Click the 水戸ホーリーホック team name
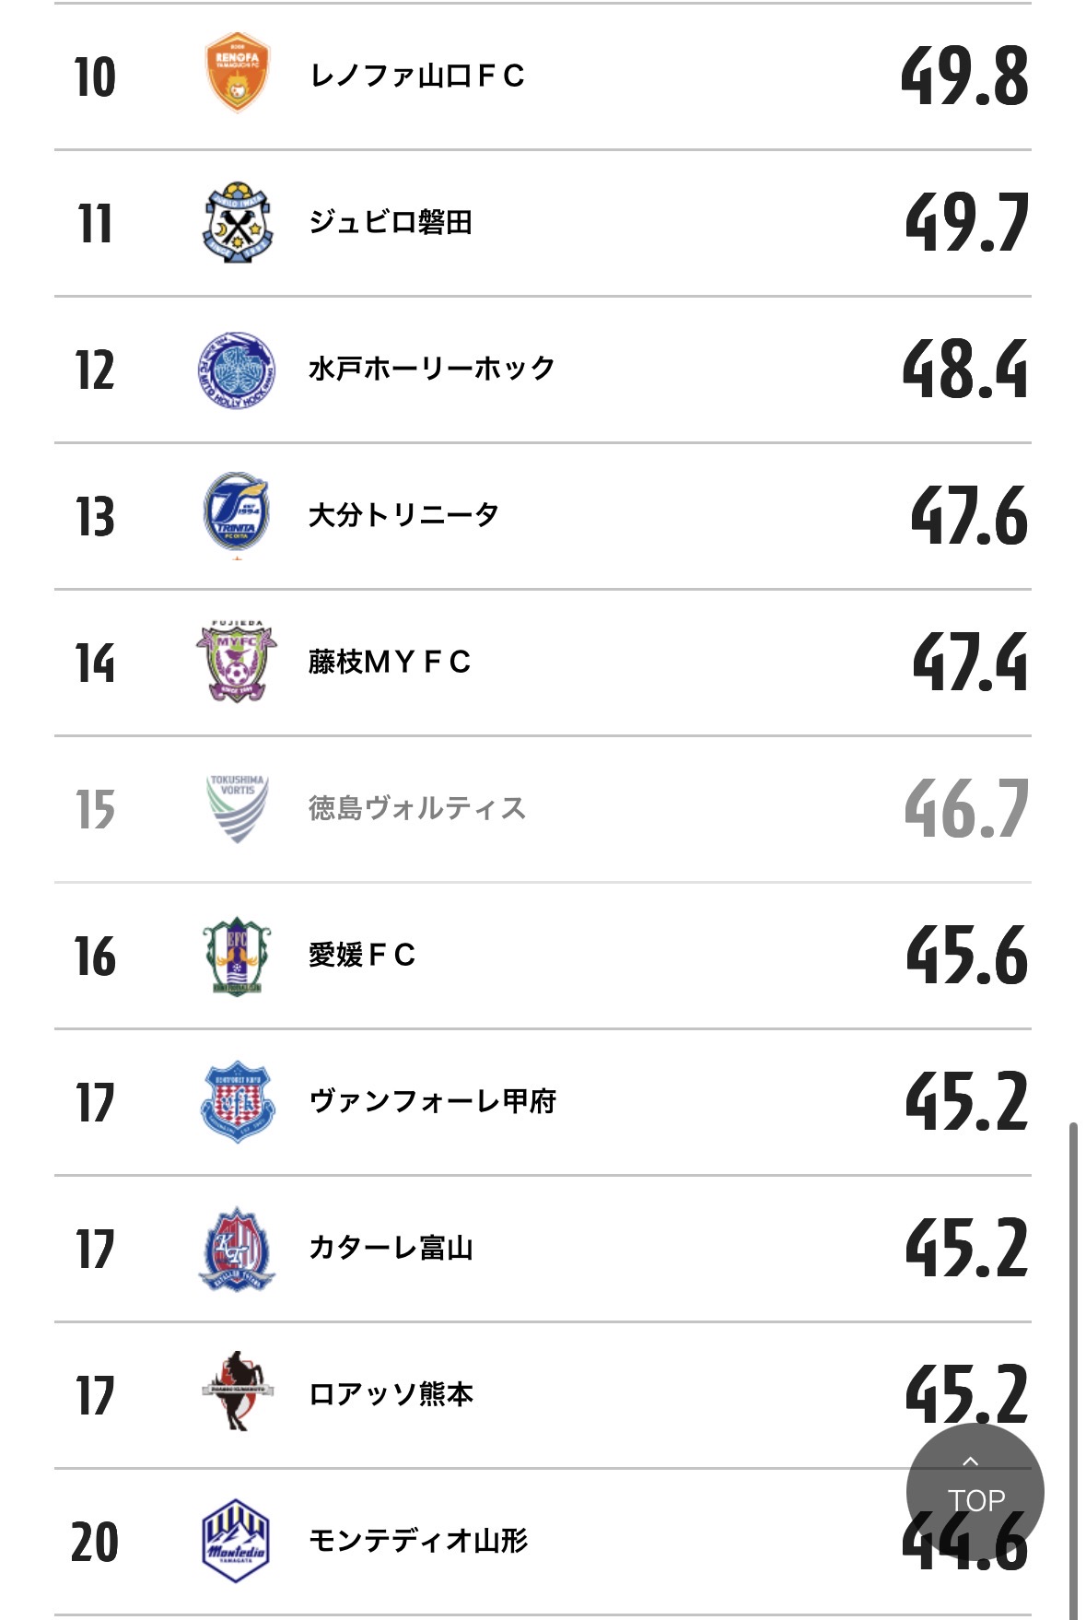Viewport: 1086px width, 1620px height. [x=432, y=369]
